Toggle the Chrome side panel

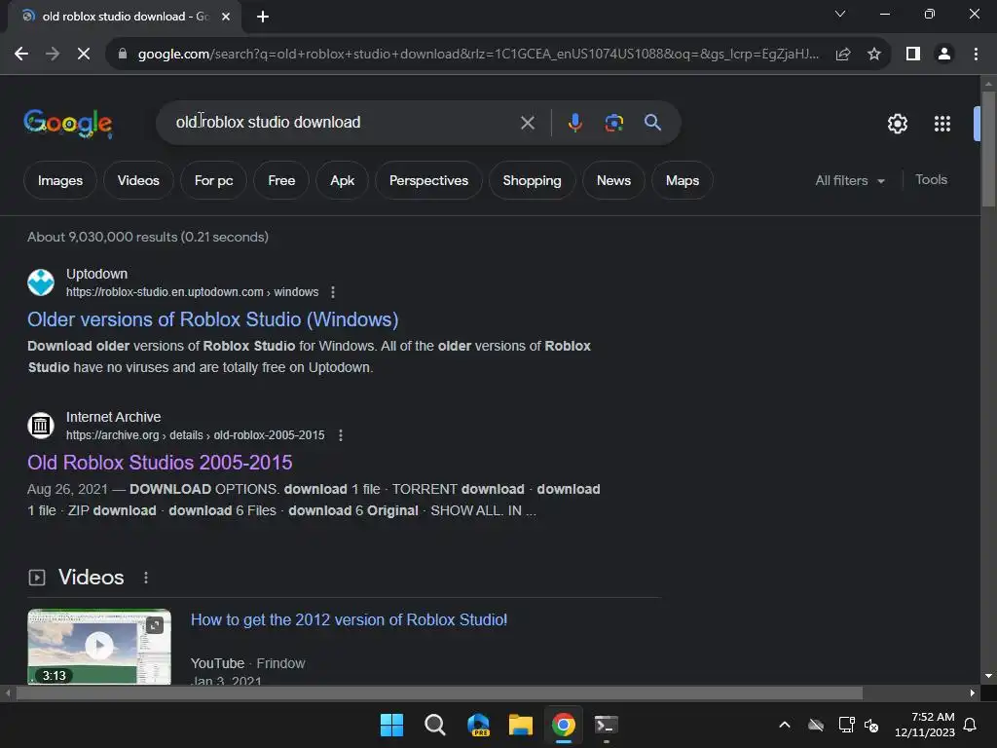913,55
